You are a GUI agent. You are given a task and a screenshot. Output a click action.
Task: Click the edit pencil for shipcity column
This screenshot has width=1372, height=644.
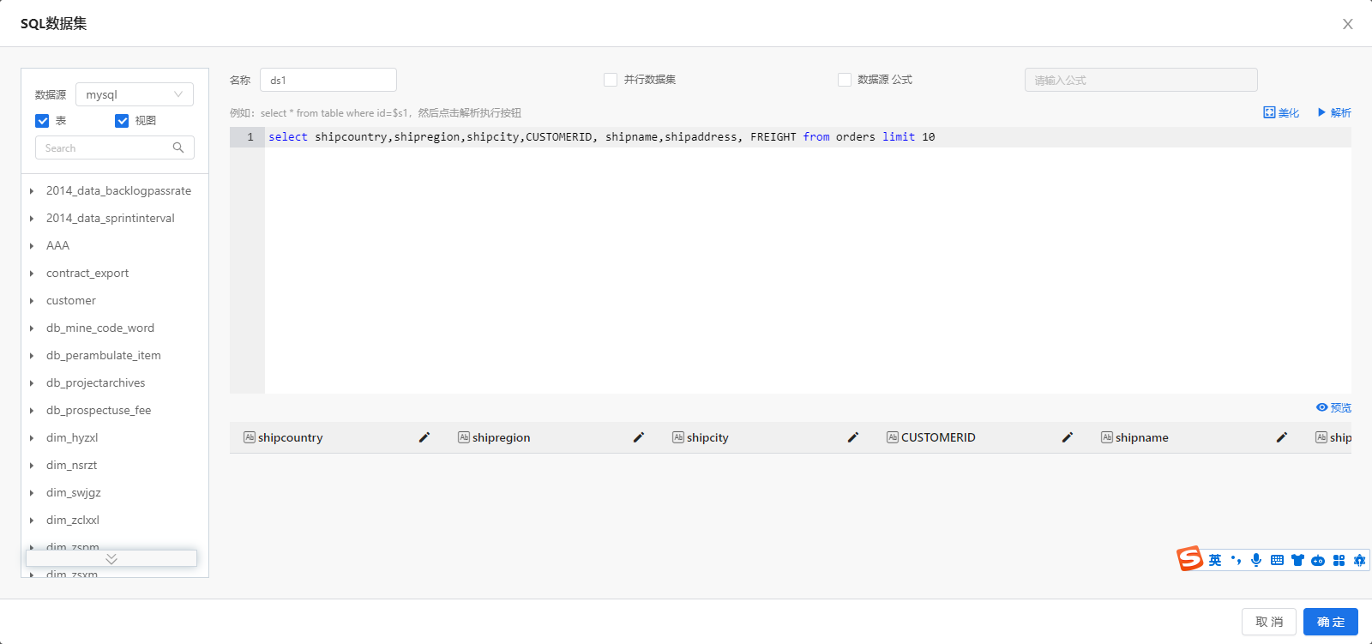(853, 437)
